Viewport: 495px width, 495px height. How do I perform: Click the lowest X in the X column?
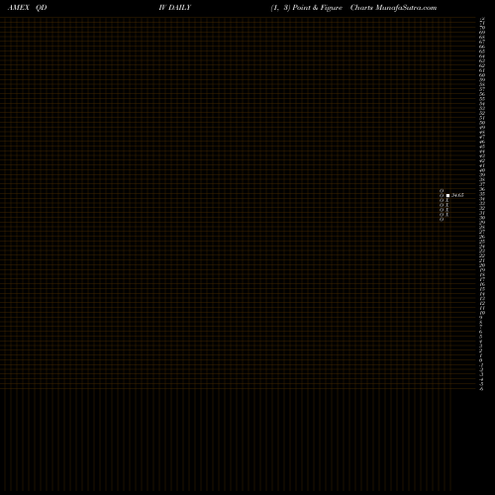(x=446, y=215)
